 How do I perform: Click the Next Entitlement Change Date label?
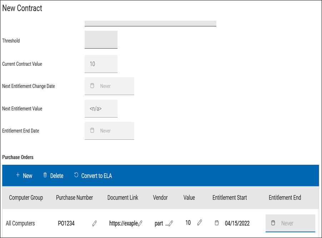coord(29,86)
